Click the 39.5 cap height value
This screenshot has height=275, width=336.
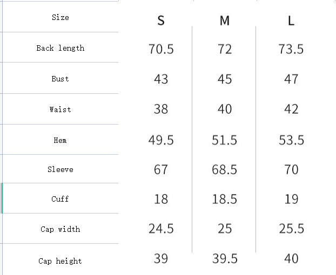coord(225,259)
